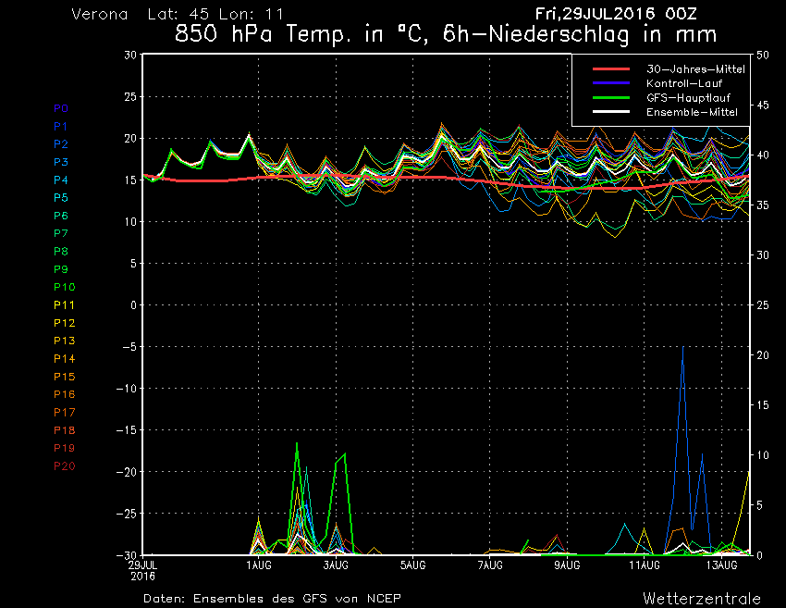Click the "Daten: Ensembles des GFS von NCEP" caption
This screenshot has width=786, height=608.
pos(272,599)
